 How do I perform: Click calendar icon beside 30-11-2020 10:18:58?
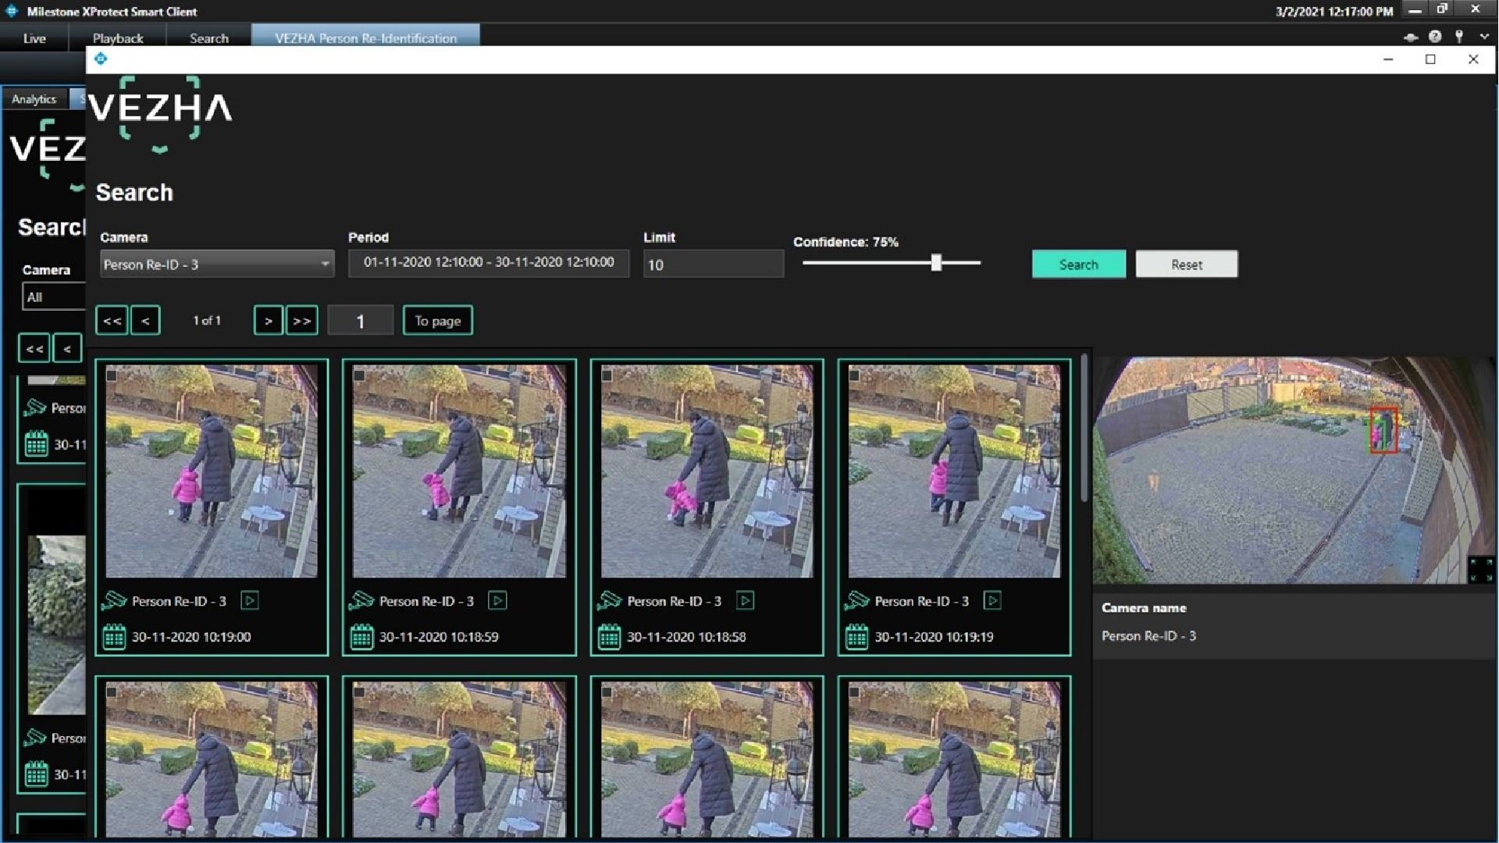click(x=609, y=636)
